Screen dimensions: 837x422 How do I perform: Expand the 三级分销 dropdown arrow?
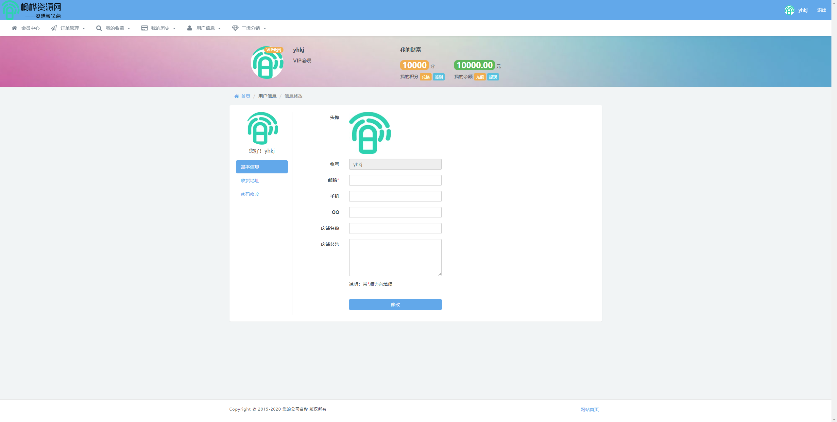(265, 28)
